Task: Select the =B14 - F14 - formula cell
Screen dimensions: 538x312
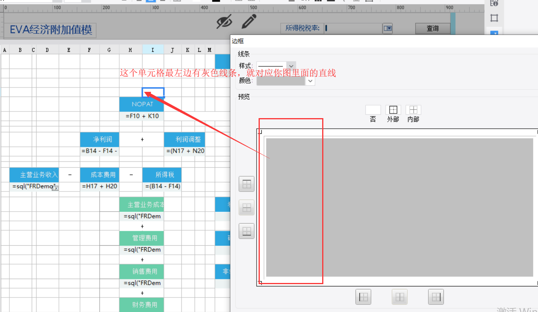Action: (100, 151)
